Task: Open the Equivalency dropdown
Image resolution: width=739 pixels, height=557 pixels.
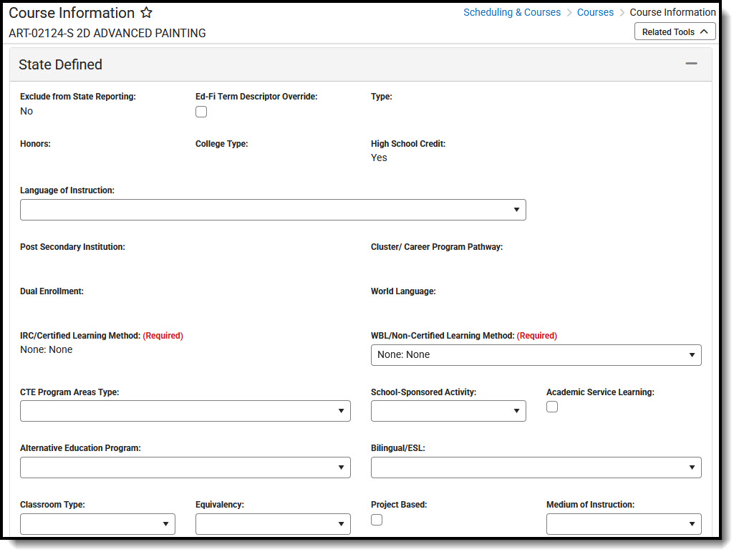Action: (x=273, y=524)
